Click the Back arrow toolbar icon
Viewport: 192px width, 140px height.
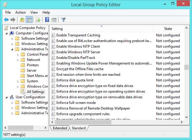click(6, 20)
